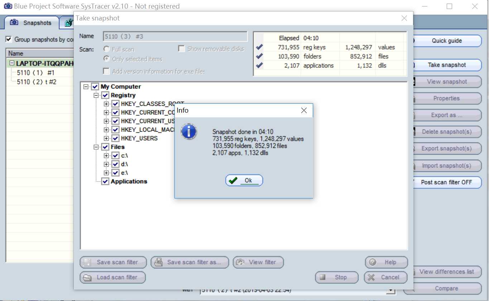Select the Full scan radio option
Viewport: 489px width, 301px height.
coord(106,49)
